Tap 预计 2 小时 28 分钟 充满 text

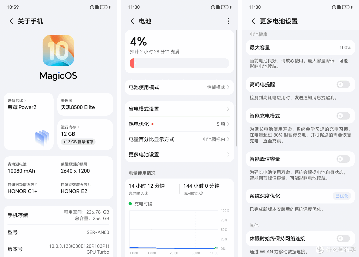click(155, 52)
